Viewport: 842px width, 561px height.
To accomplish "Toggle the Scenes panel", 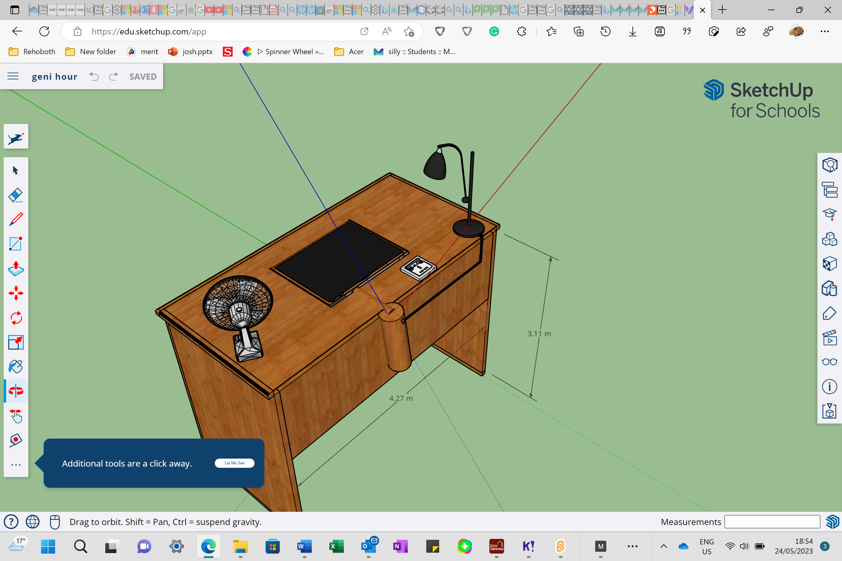I will (830, 337).
